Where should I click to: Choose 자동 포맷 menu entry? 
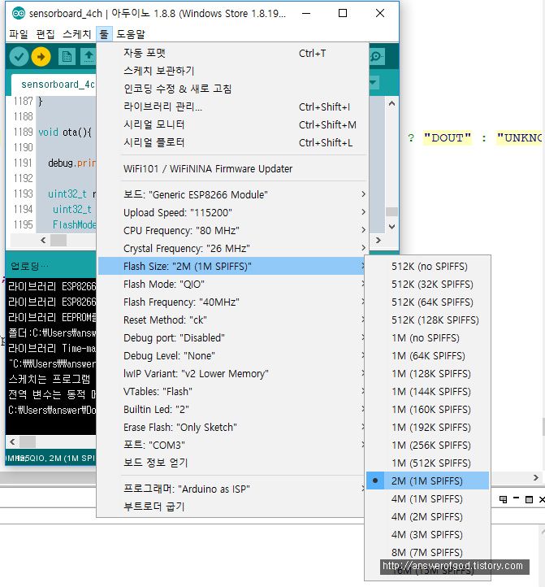pos(232,53)
